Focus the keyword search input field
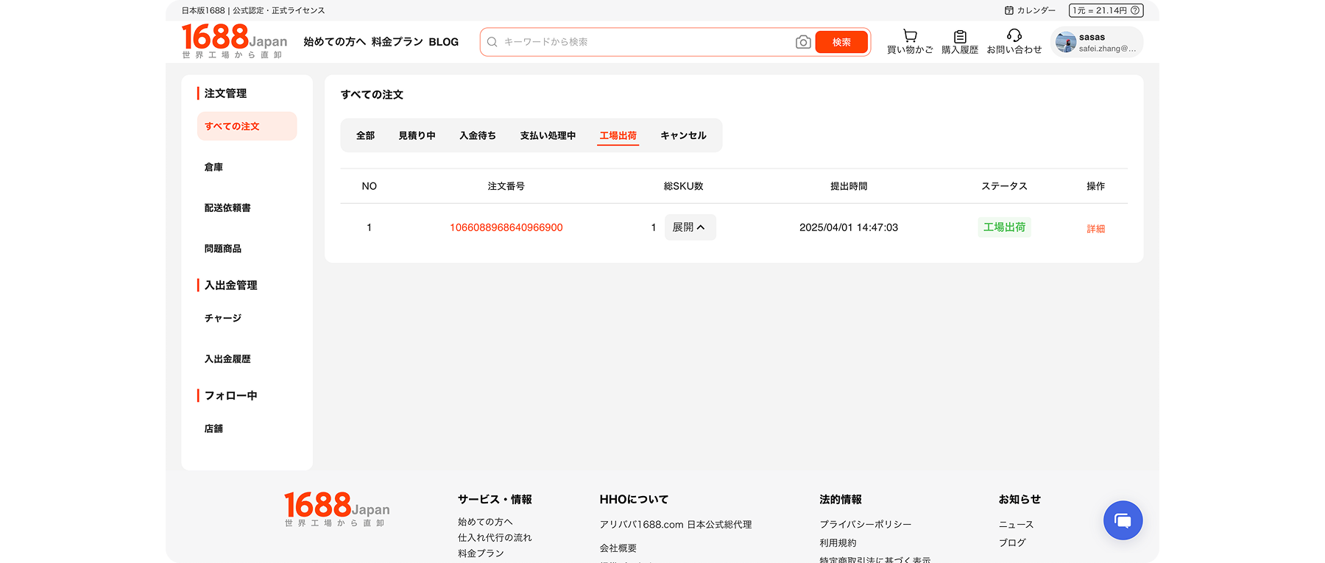The width and height of the screenshot is (1325, 563). coord(640,42)
